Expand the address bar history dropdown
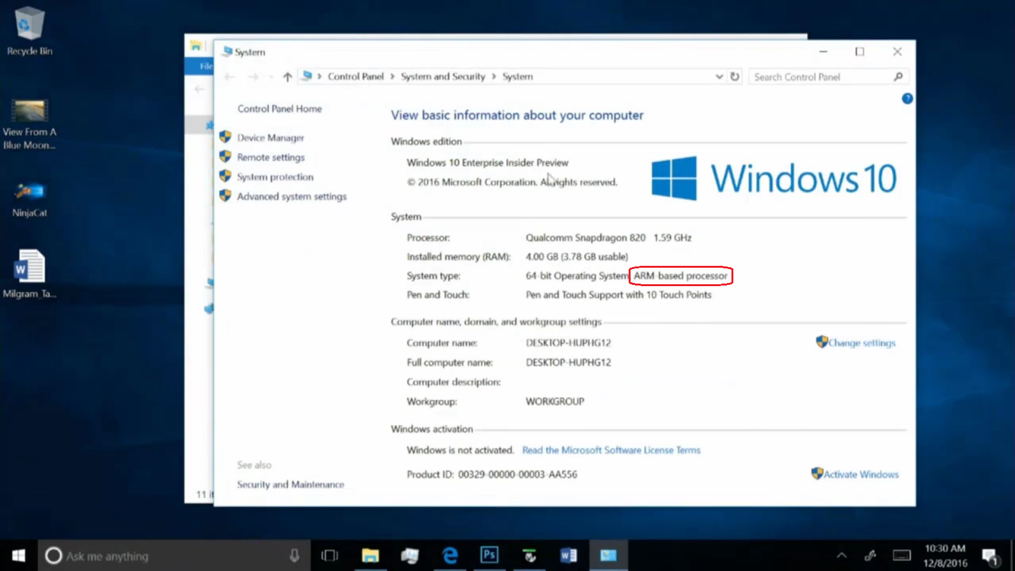1015x571 pixels. [x=719, y=76]
